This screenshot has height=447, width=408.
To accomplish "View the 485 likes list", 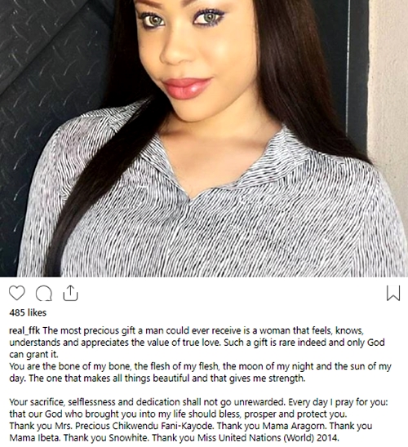I will pyautogui.click(x=28, y=312).
